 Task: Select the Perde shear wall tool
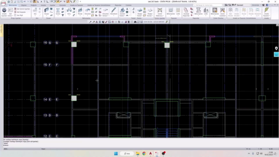[80, 11]
